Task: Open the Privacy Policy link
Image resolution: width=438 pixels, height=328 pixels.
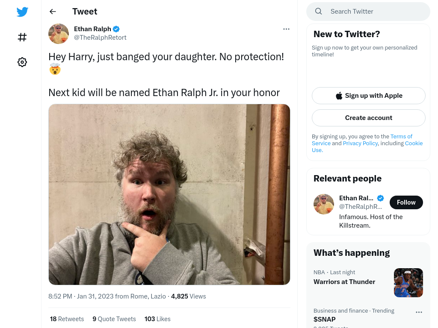Action: (x=360, y=143)
